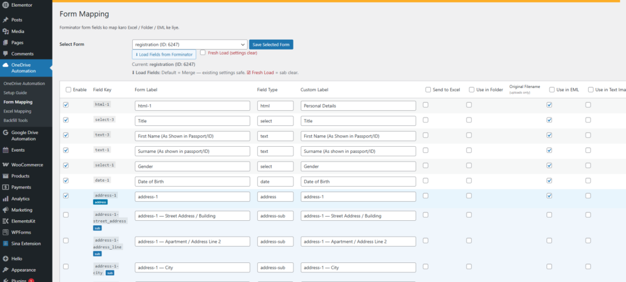Click the Products icon in sidebar
This screenshot has width=626, height=282.
click(x=6, y=176)
